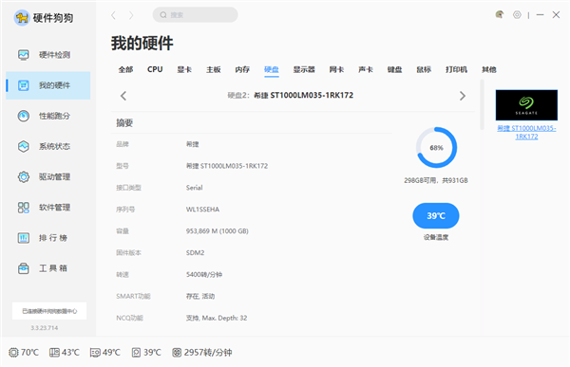Switch to the 鼠标 tab
The image size is (570, 367).
424,69
